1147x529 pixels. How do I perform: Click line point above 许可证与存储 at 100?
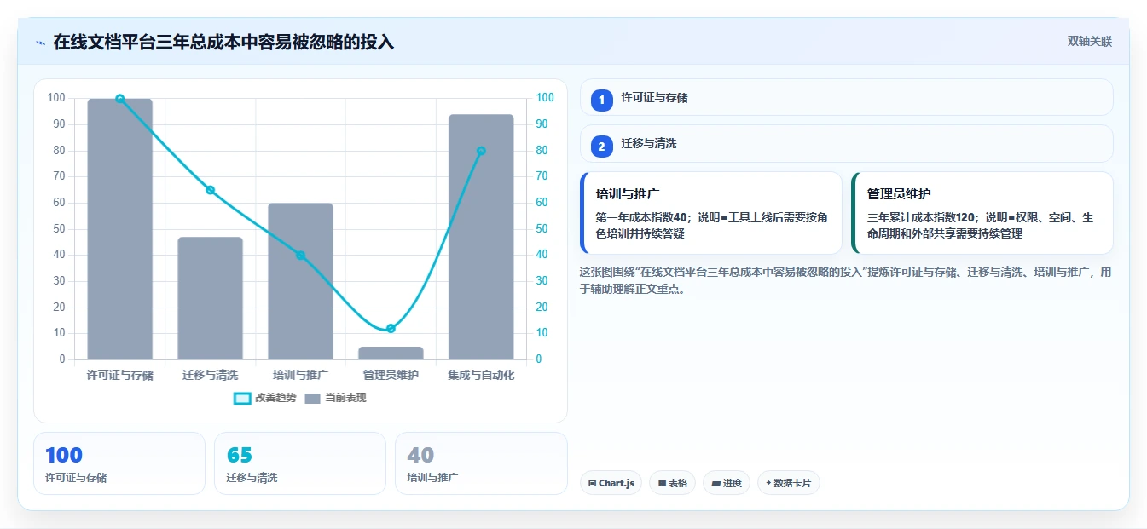click(x=120, y=99)
